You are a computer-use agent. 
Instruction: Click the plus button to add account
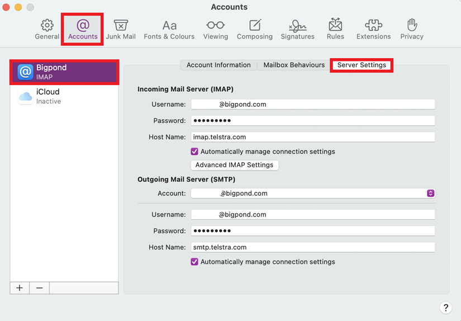20,288
